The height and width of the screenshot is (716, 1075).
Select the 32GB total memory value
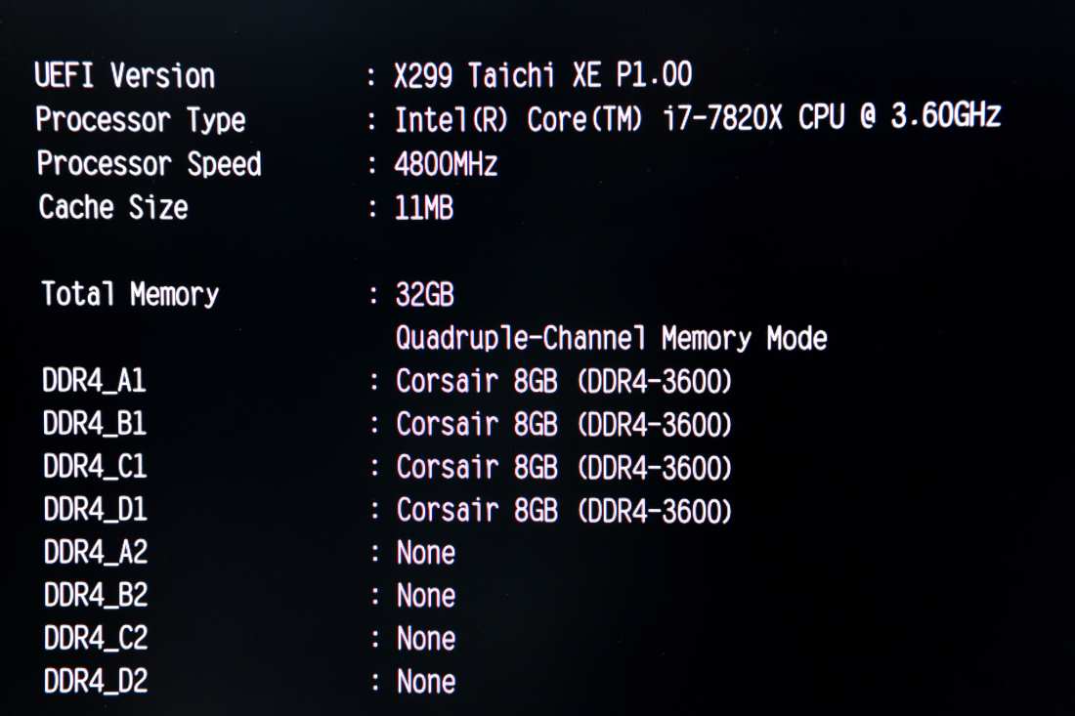coord(425,294)
